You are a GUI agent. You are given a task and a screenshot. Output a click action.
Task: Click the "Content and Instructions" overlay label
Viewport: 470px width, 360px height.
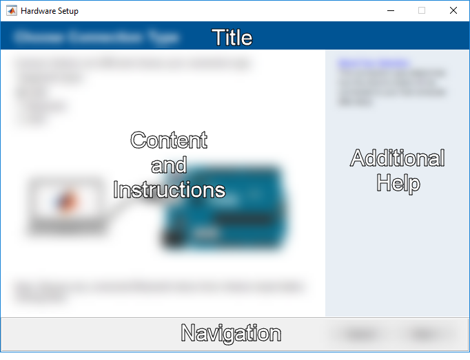tap(169, 165)
